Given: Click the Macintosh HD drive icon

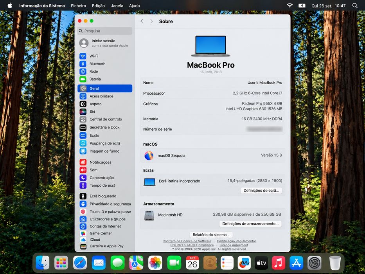Looking at the screenshot, I should click(x=149, y=216).
